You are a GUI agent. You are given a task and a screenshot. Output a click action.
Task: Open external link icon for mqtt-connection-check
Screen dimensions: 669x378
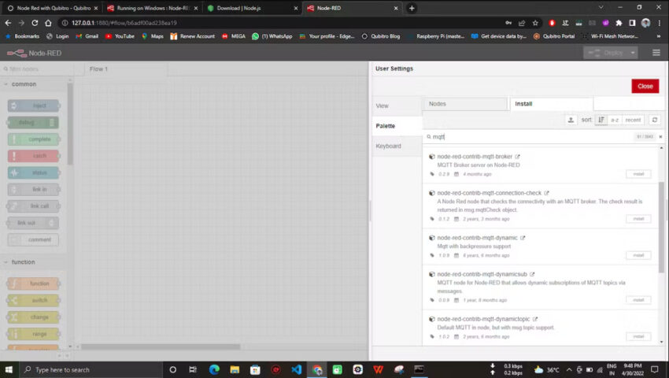(x=546, y=193)
